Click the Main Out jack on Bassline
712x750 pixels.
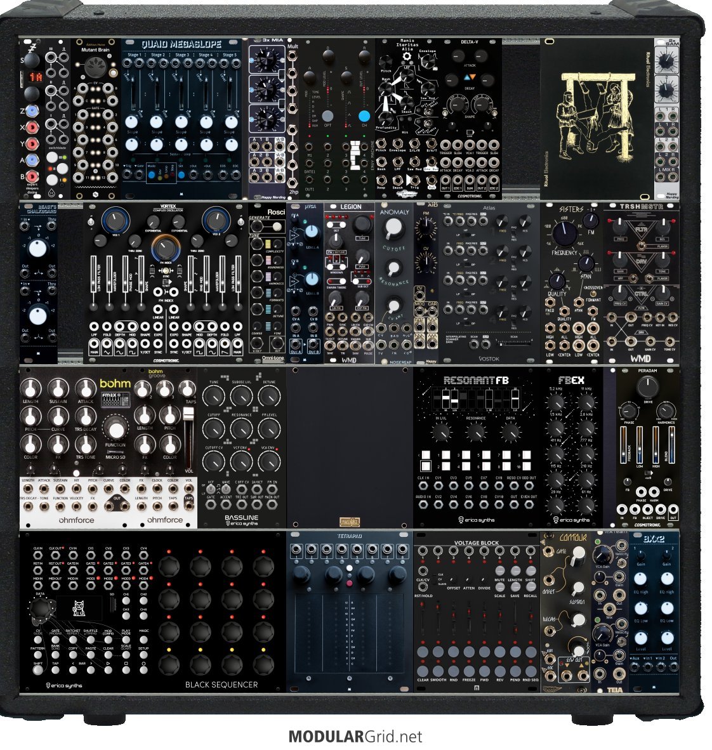click(272, 504)
